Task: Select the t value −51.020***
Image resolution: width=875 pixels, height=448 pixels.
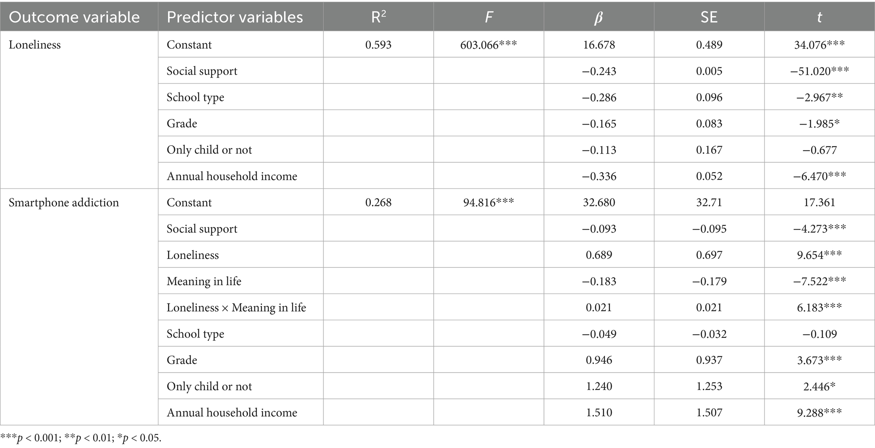Action: tap(820, 71)
